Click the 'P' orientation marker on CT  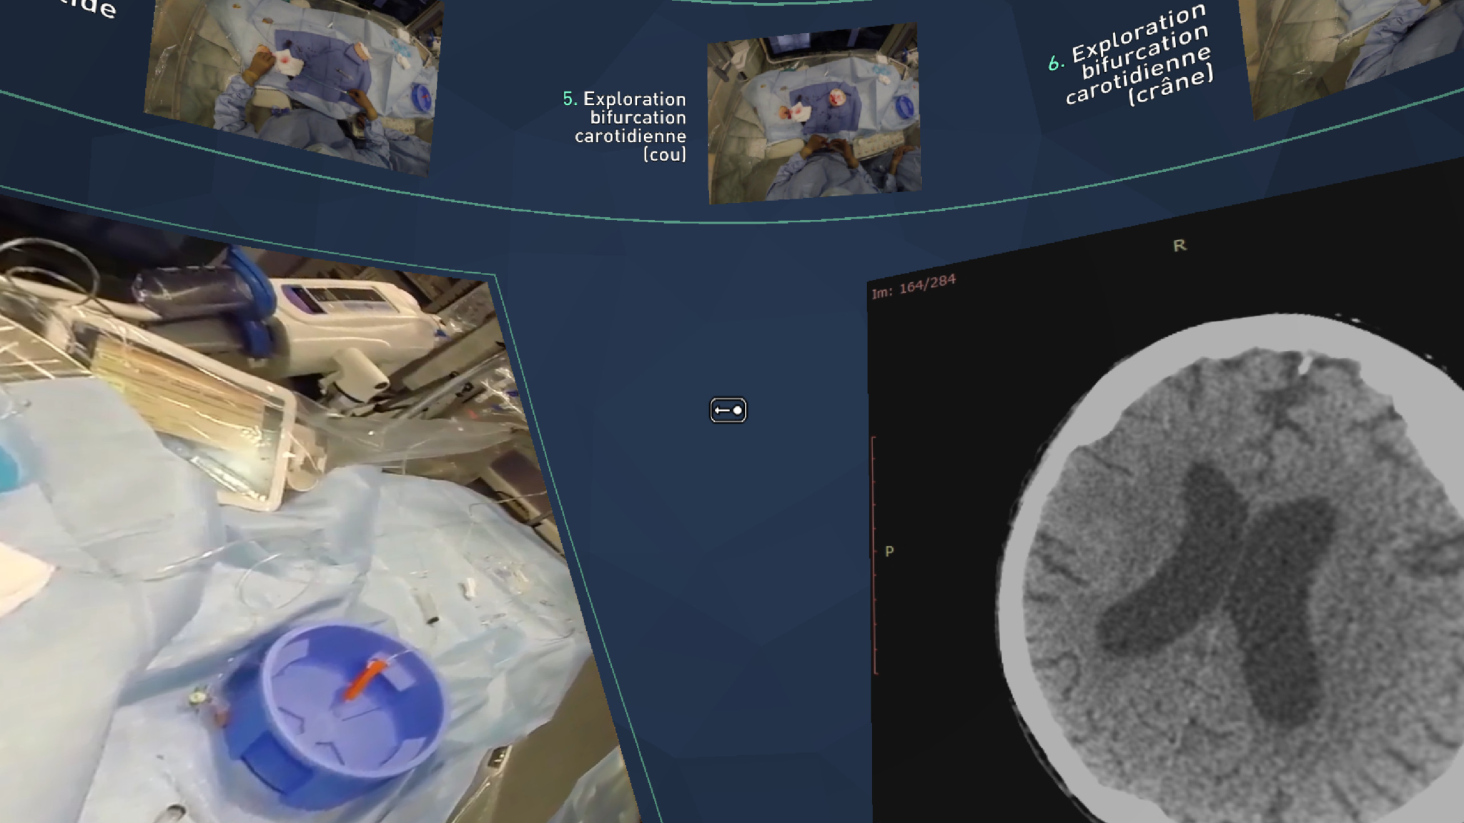tap(889, 552)
